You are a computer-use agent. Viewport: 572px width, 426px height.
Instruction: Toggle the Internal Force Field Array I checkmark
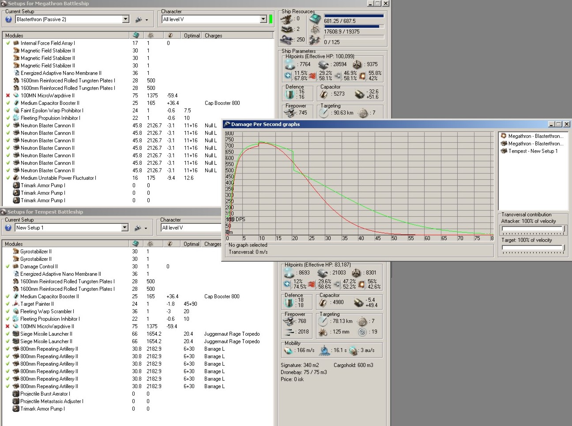tap(8, 43)
